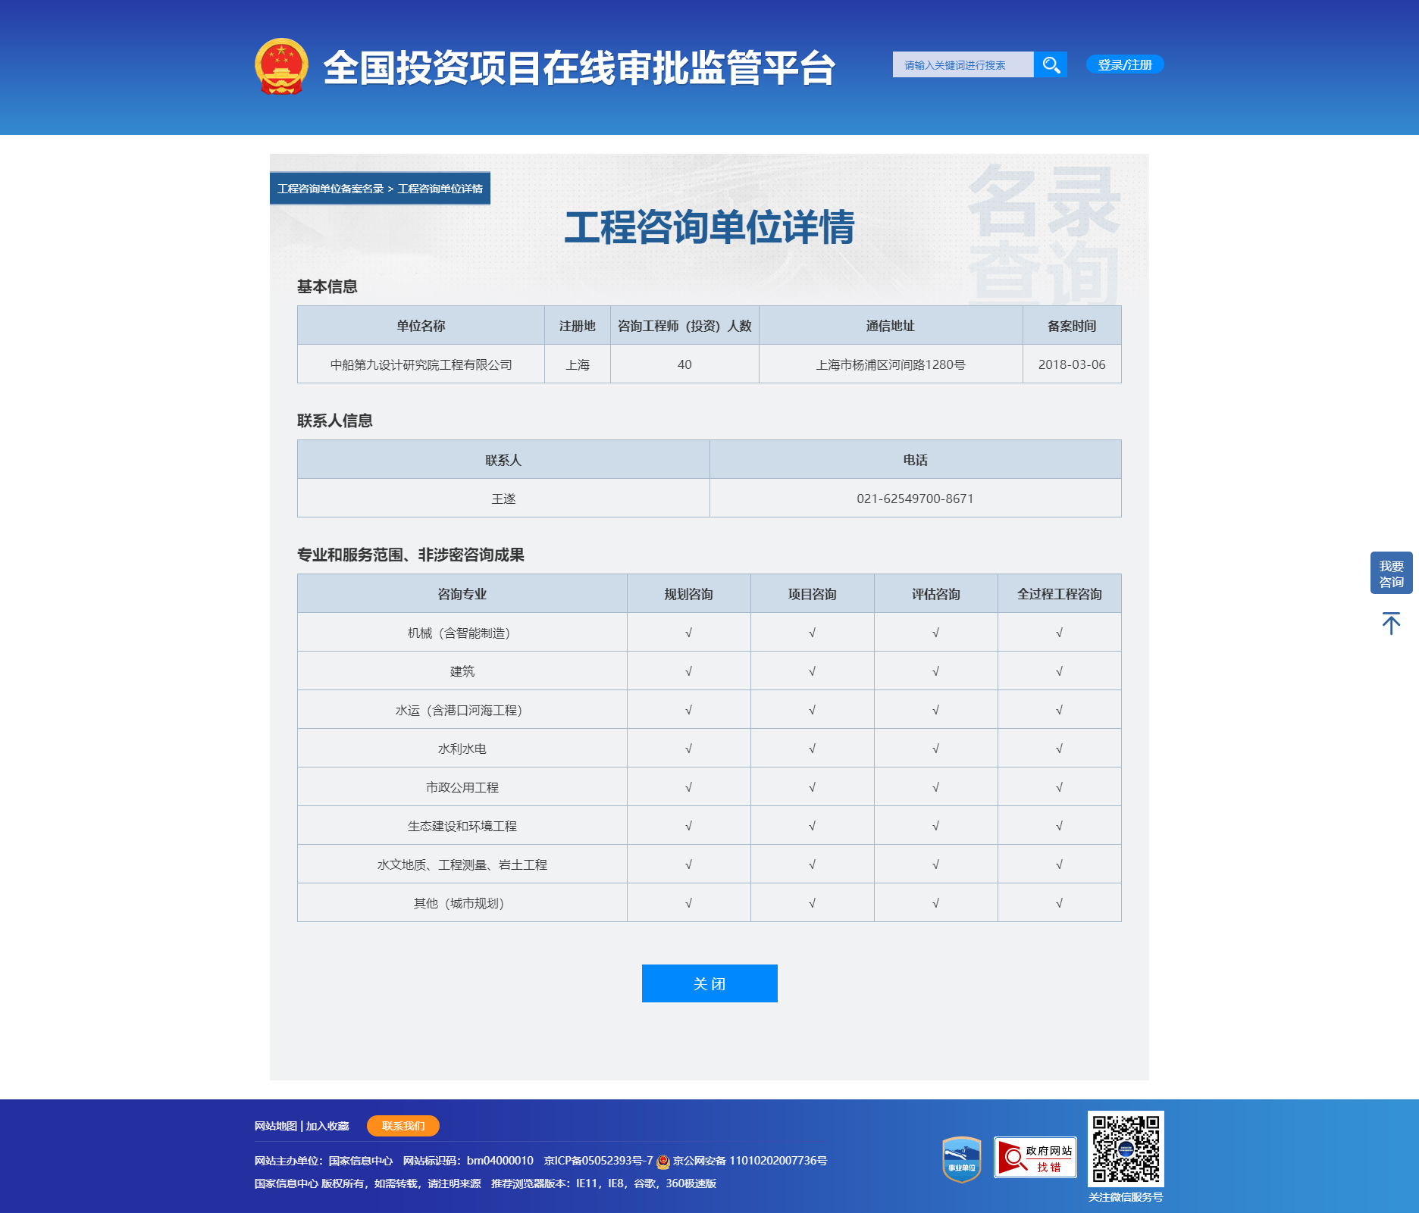Open the 咨询专业 column header
Viewport: 1419px width, 1213px height.
coord(462,594)
